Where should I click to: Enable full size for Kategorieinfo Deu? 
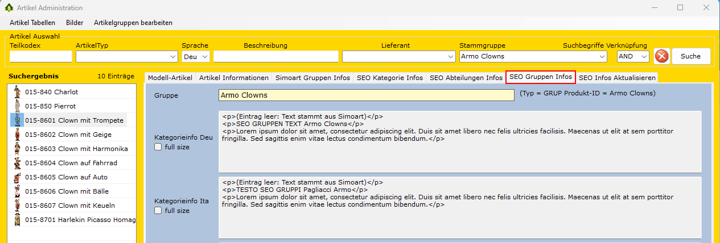pos(158,147)
